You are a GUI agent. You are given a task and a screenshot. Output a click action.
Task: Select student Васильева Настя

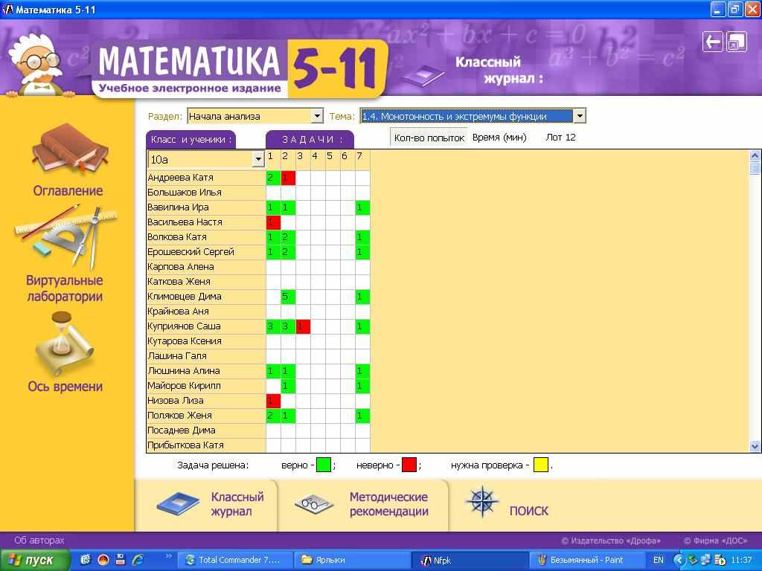[x=206, y=222]
